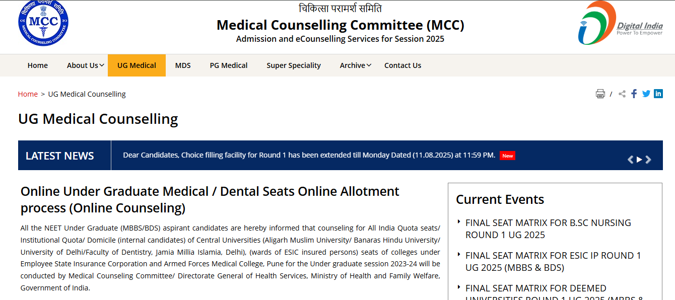Show next news item arrow
675x300 pixels.
(648, 160)
